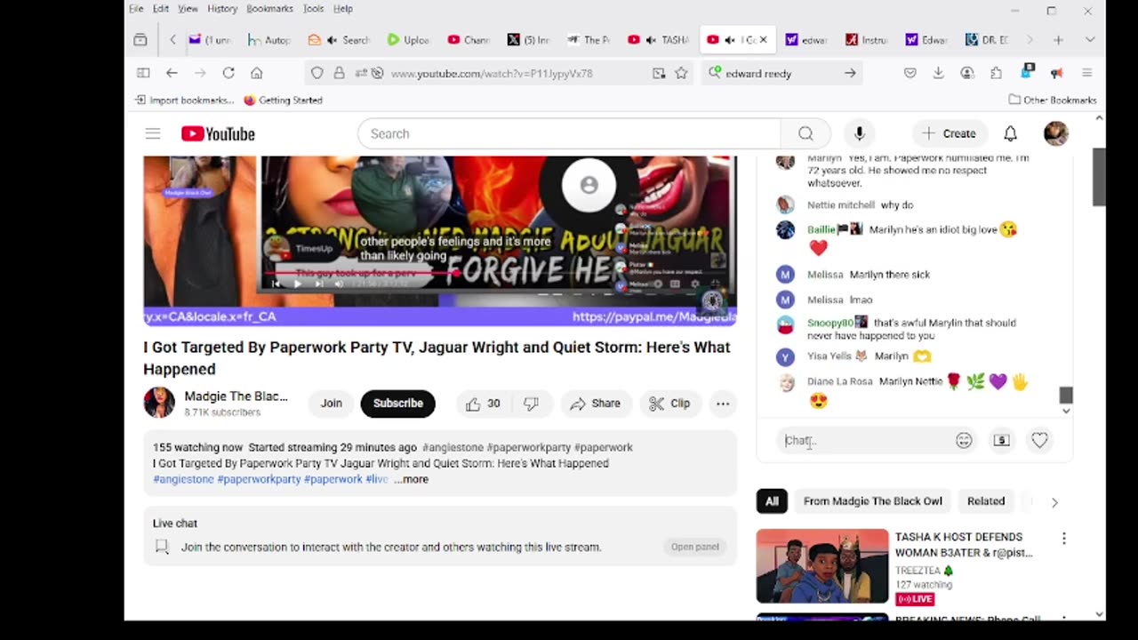This screenshot has width=1138, height=640.
Task: Select the Related filter chip
Action: click(985, 501)
